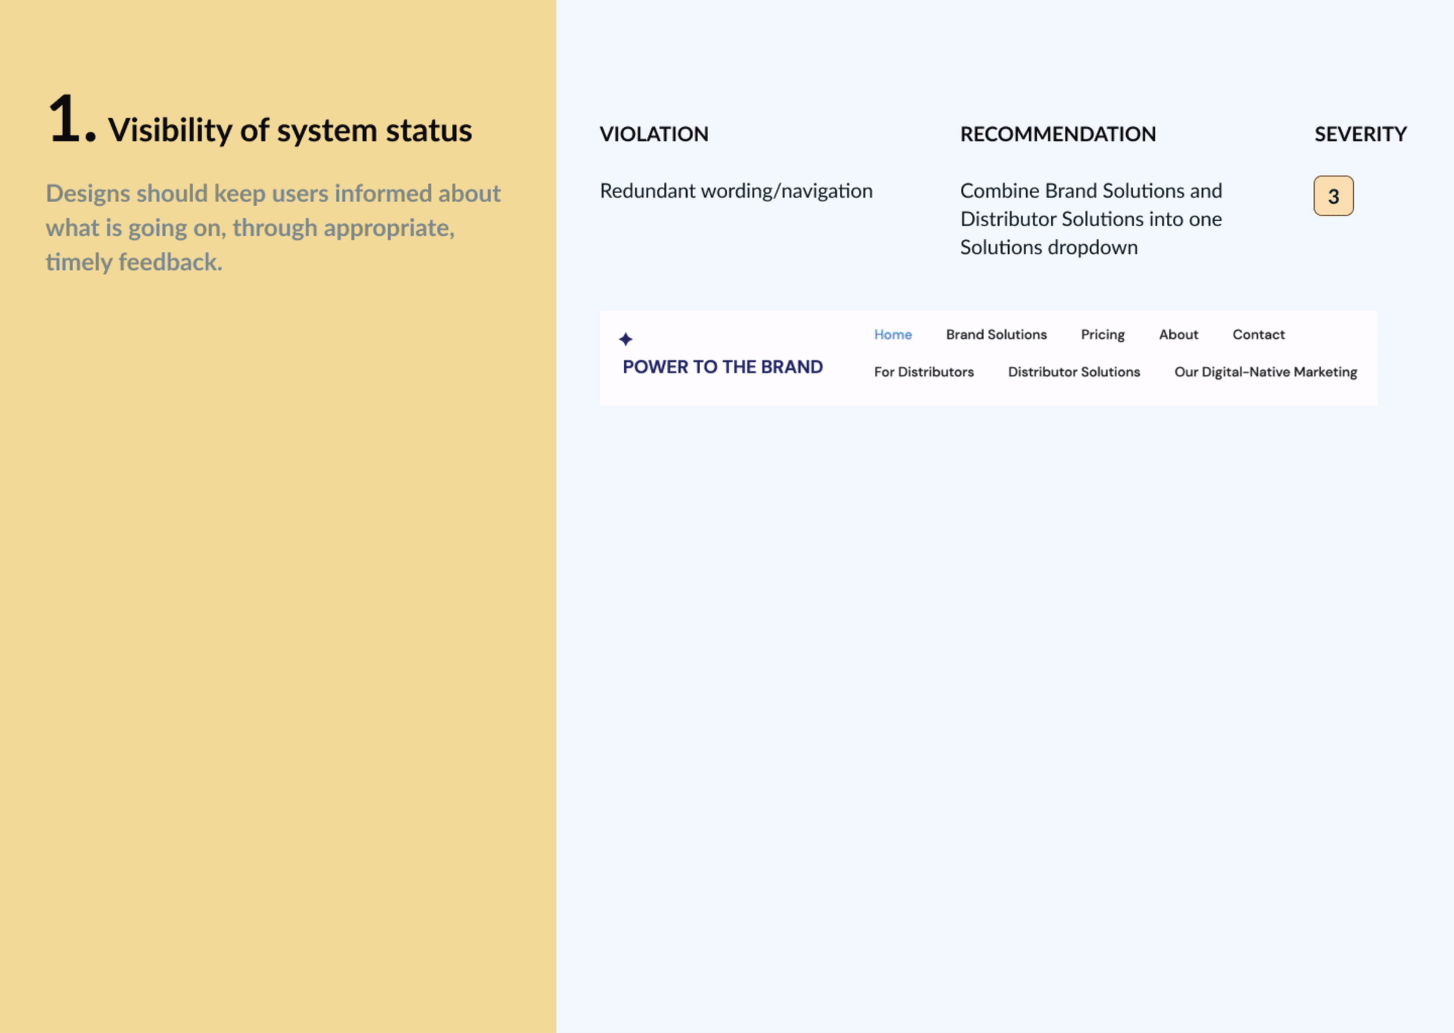Click the SEVERITY column header
This screenshot has width=1454, height=1033.
click(x=1360, y=134)
